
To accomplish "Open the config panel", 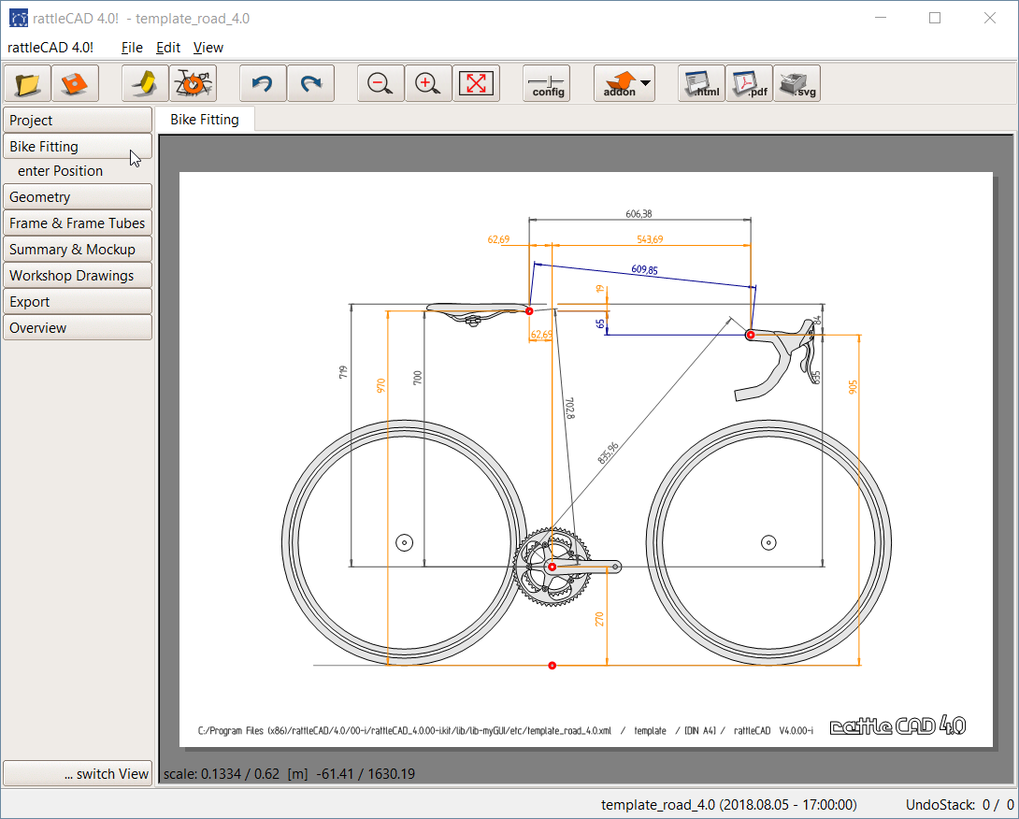I will 547,83.
